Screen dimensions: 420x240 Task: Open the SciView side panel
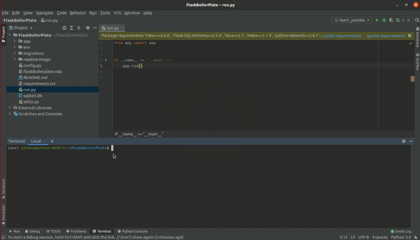tap(418, 62)
